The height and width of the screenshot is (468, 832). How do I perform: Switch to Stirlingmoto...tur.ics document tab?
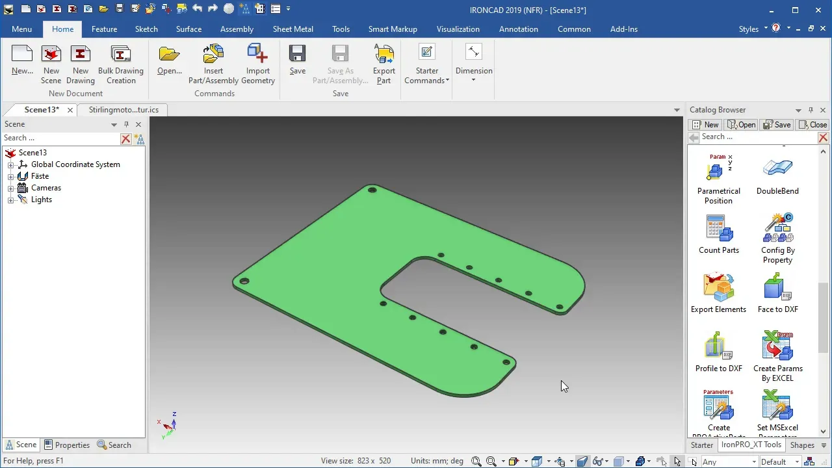pyautogui.click(x=123, y=110)
